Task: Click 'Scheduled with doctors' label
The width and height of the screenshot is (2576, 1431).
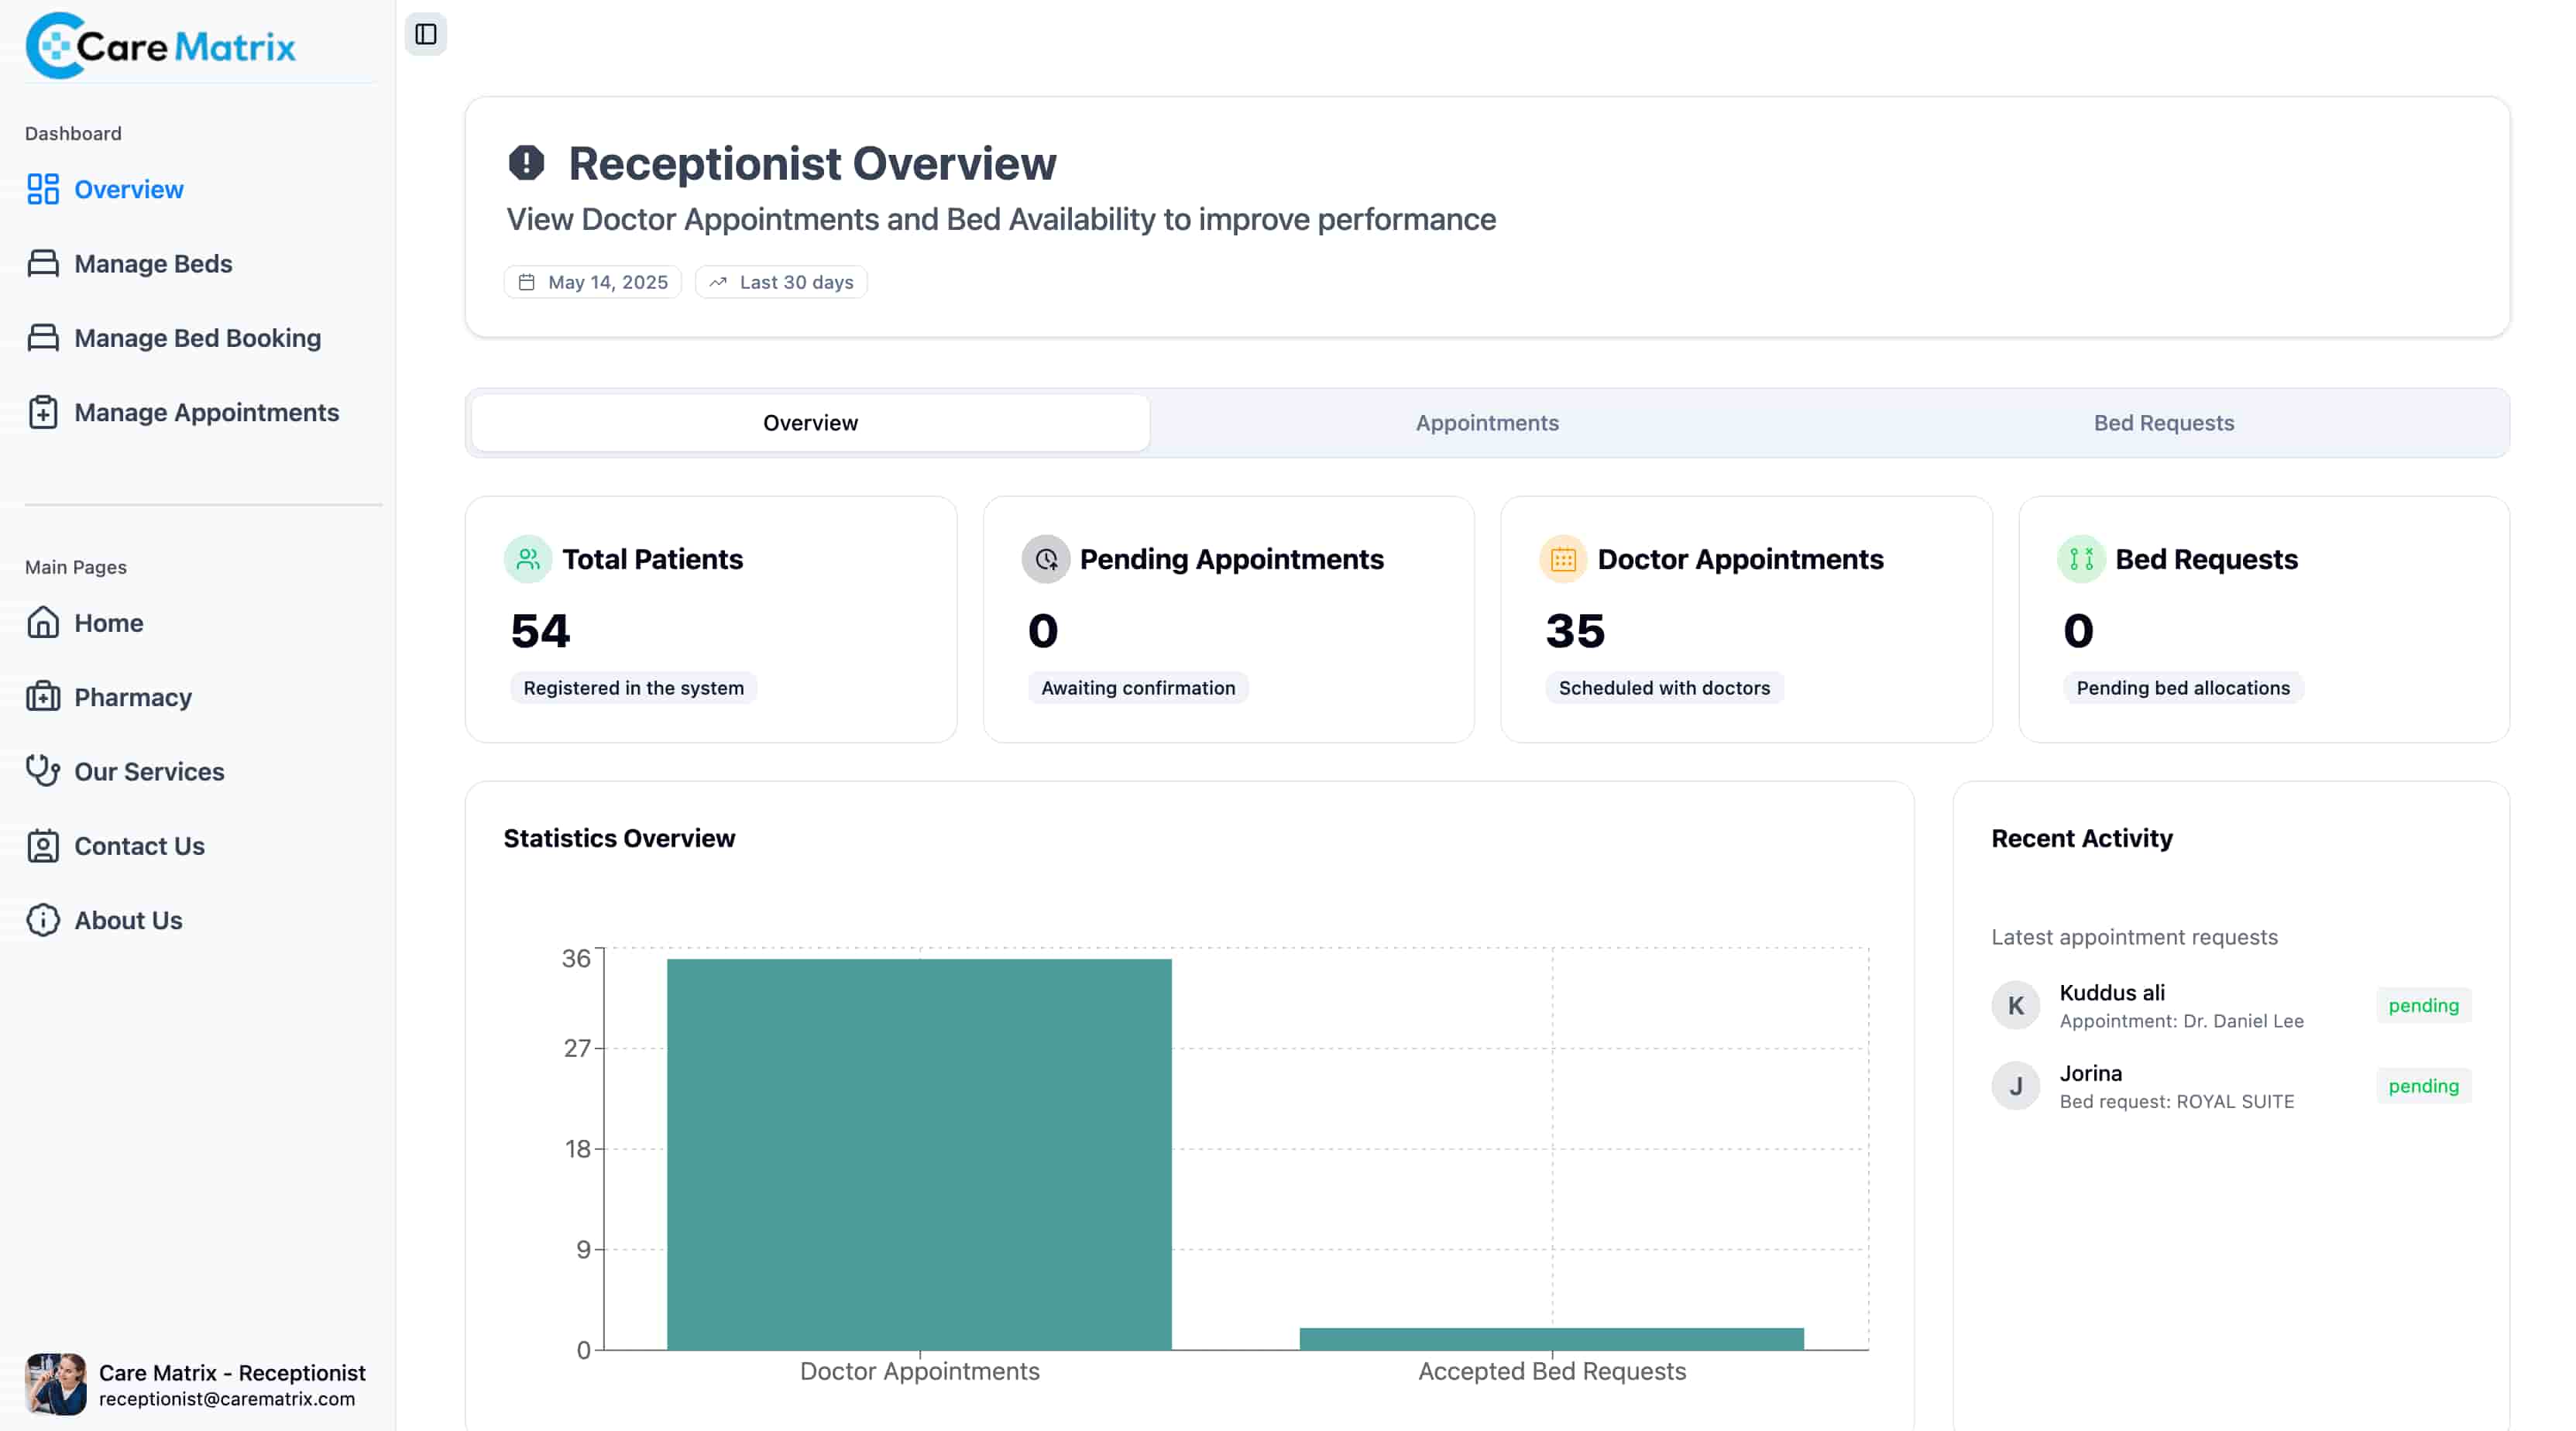Action: [x=1664, y=688]
